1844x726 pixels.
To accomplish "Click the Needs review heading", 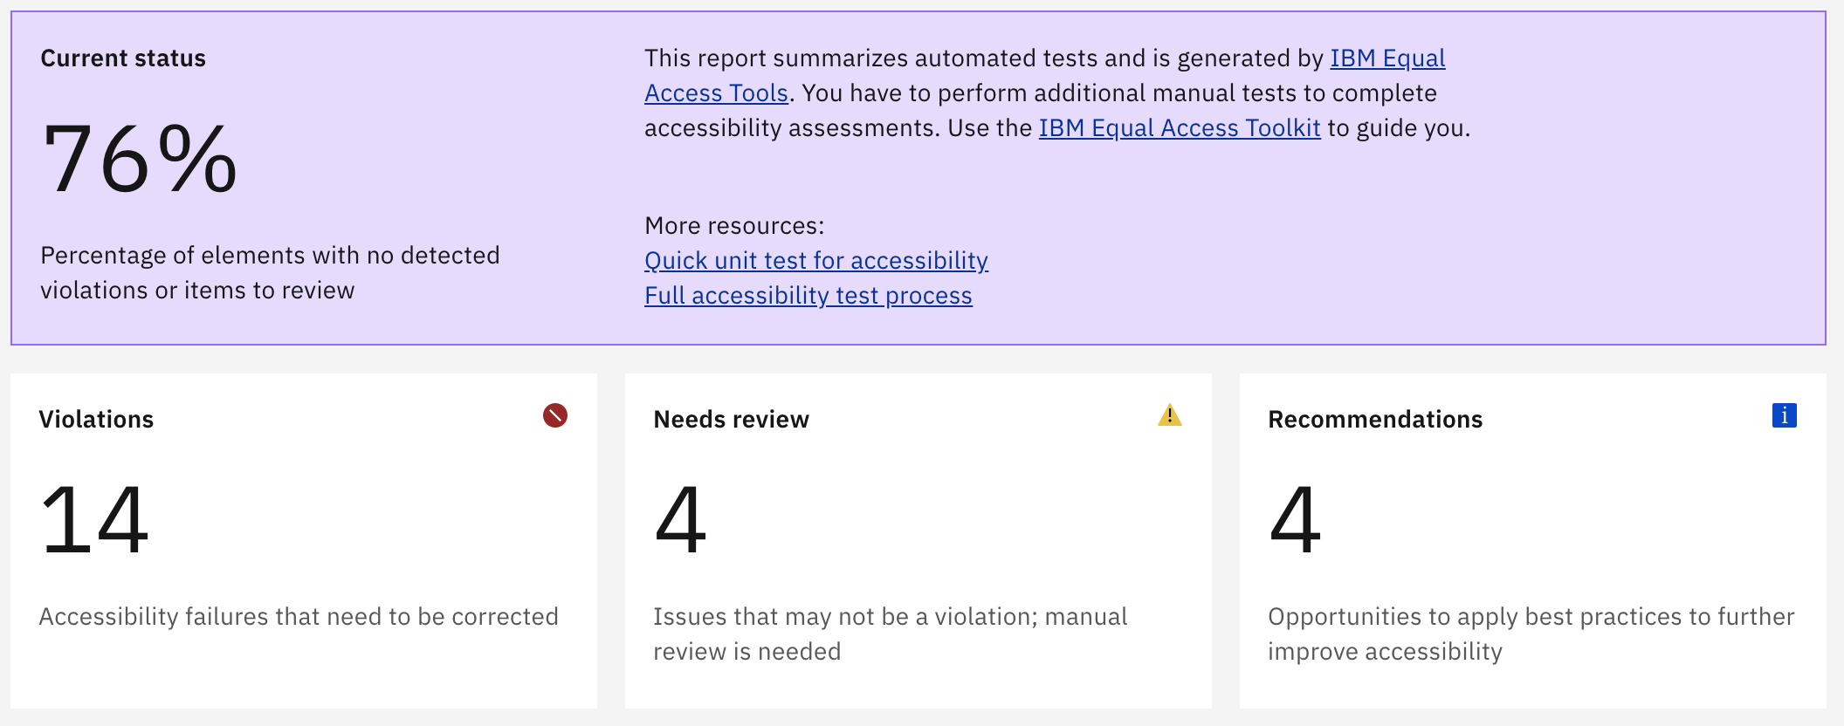I will tap(732, 420).
